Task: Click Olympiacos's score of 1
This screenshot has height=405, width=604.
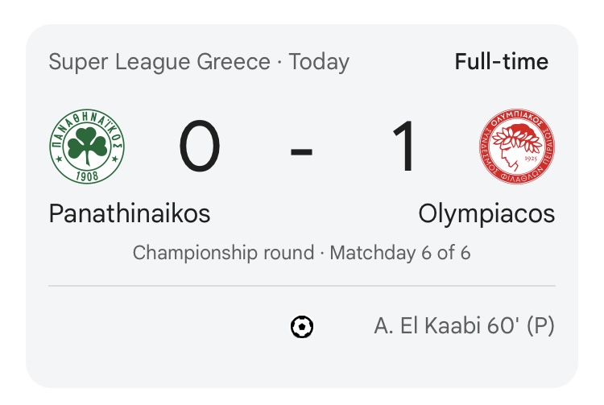Action: point(403,147)
